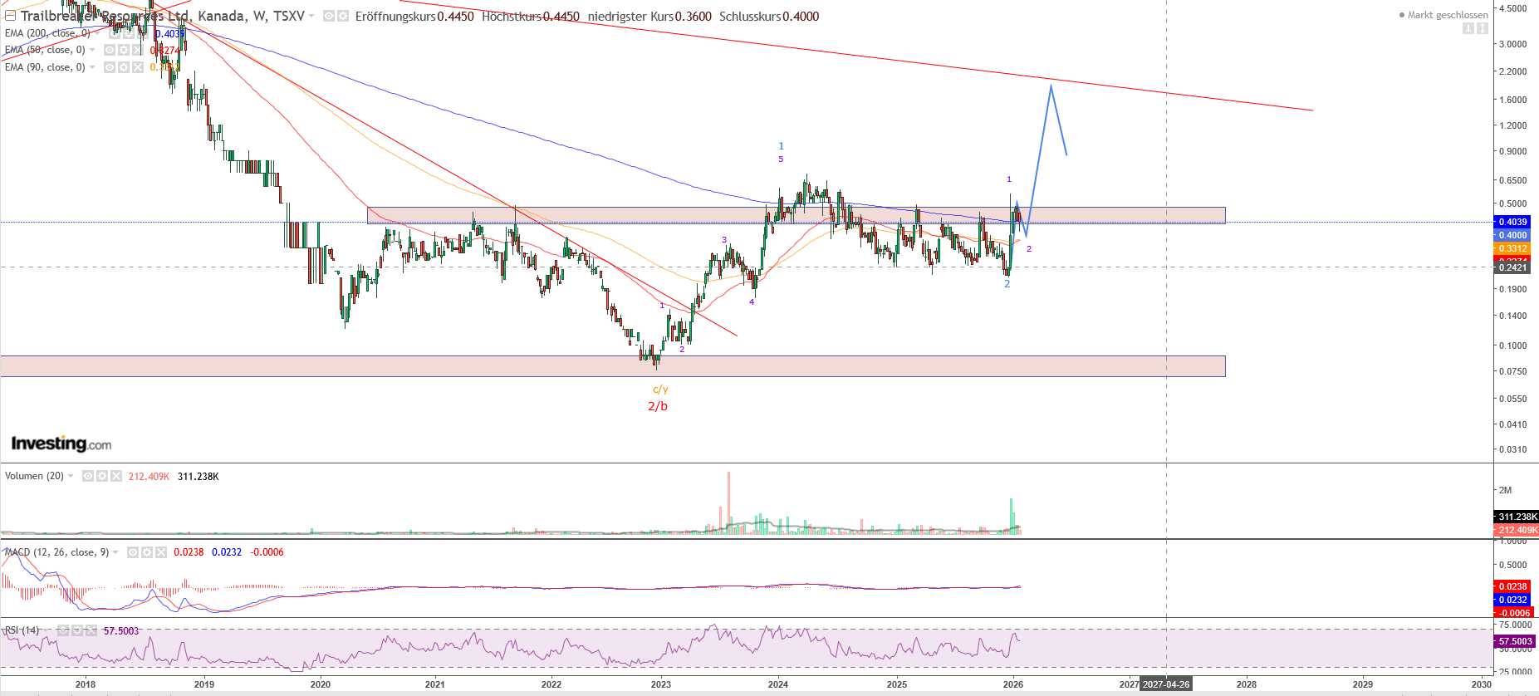Image resolution: width=1539 pixels, height=696 pixels.
Task: Click the Markt geschlossen status label
Action: pyautogui.click(x=1447, y=15)
